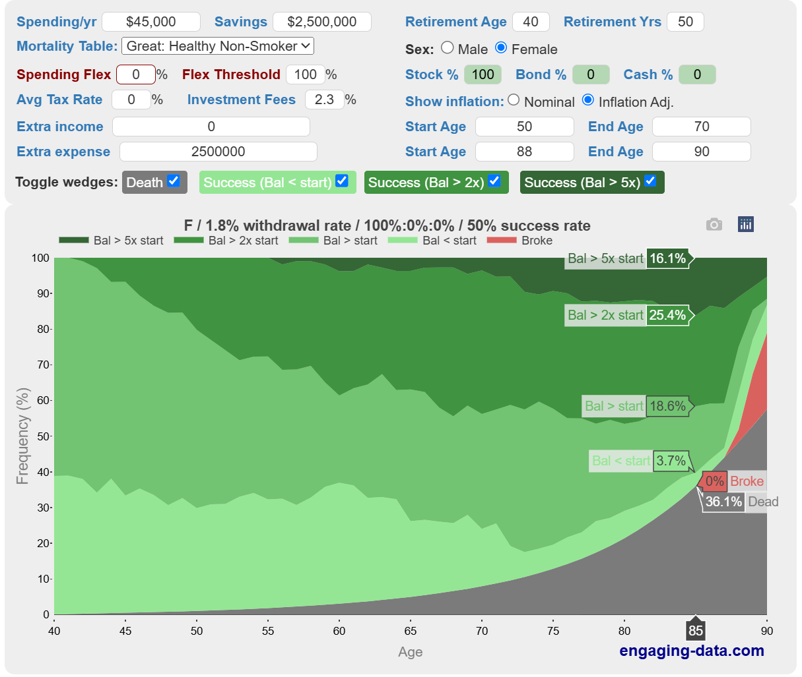Click the camera download plot icon
Image resolution: width=802 pixels, height=677 pixels.
714,225
